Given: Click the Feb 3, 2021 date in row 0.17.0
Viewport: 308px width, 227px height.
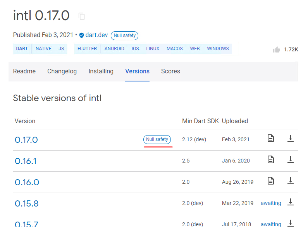Looking at the screenshot, I should [236, 139].
